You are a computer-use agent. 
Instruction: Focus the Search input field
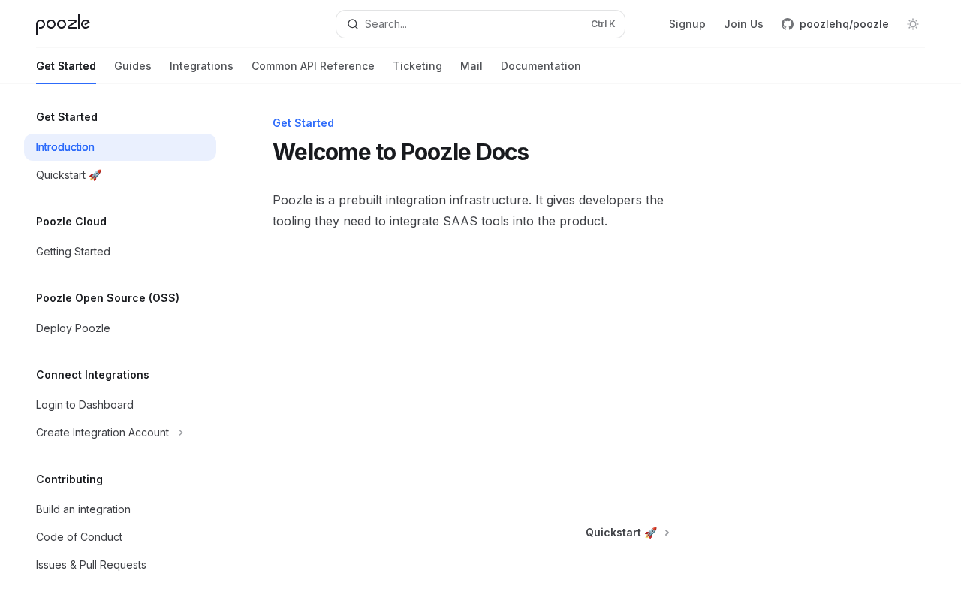click(x=473, y=24)
